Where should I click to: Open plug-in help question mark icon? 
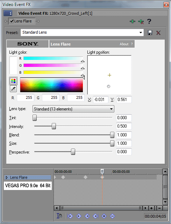tap(149, 21)
